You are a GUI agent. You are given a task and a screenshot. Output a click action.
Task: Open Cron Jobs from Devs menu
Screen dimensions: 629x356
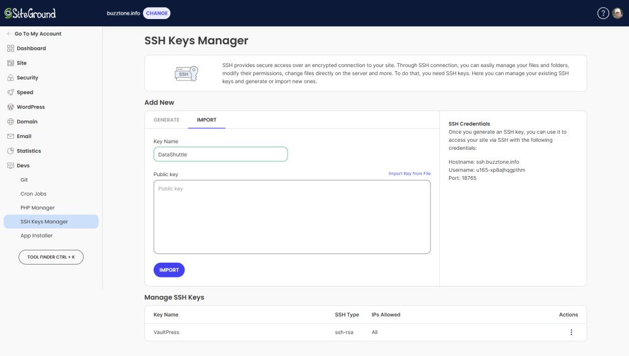pos(33,194)
